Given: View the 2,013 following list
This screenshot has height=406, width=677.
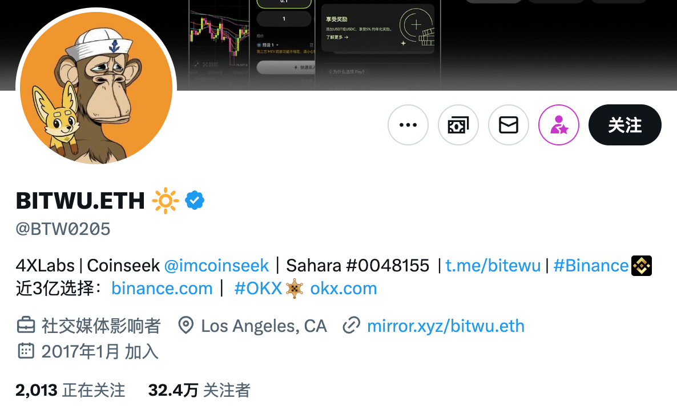Looking at the screenshot, I should click(70, 390).
